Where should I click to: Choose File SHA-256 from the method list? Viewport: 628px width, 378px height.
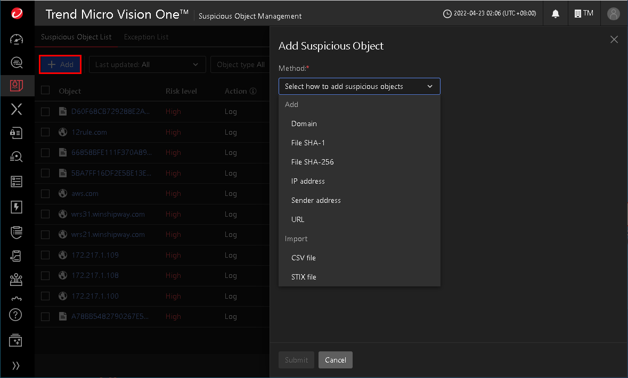pos(313,162)
